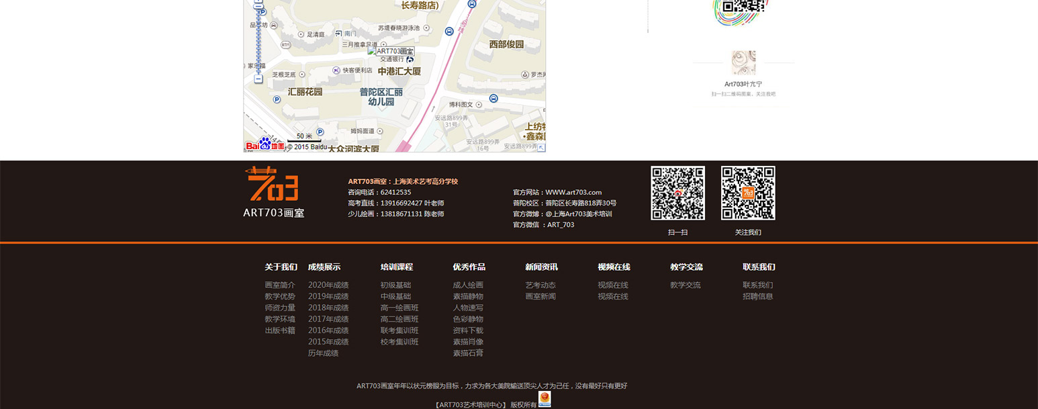The width and height of the screenshot is (1038, 409).
Task: Click the 扫一扫 QR code image
Action: coord(677,193)
